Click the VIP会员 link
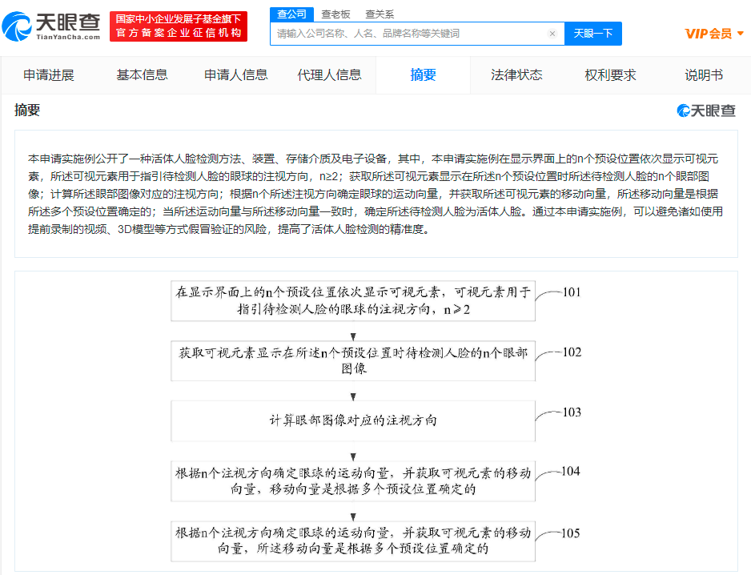 point(709,34)
